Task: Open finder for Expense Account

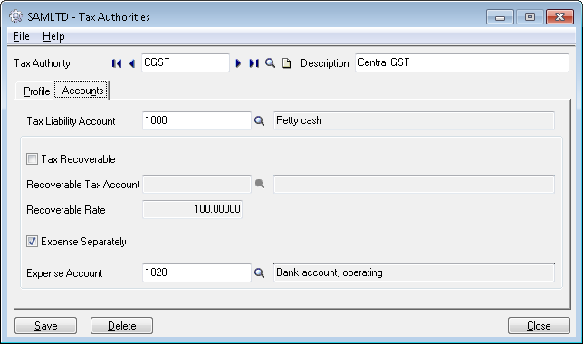Action: tap(259, 273)
